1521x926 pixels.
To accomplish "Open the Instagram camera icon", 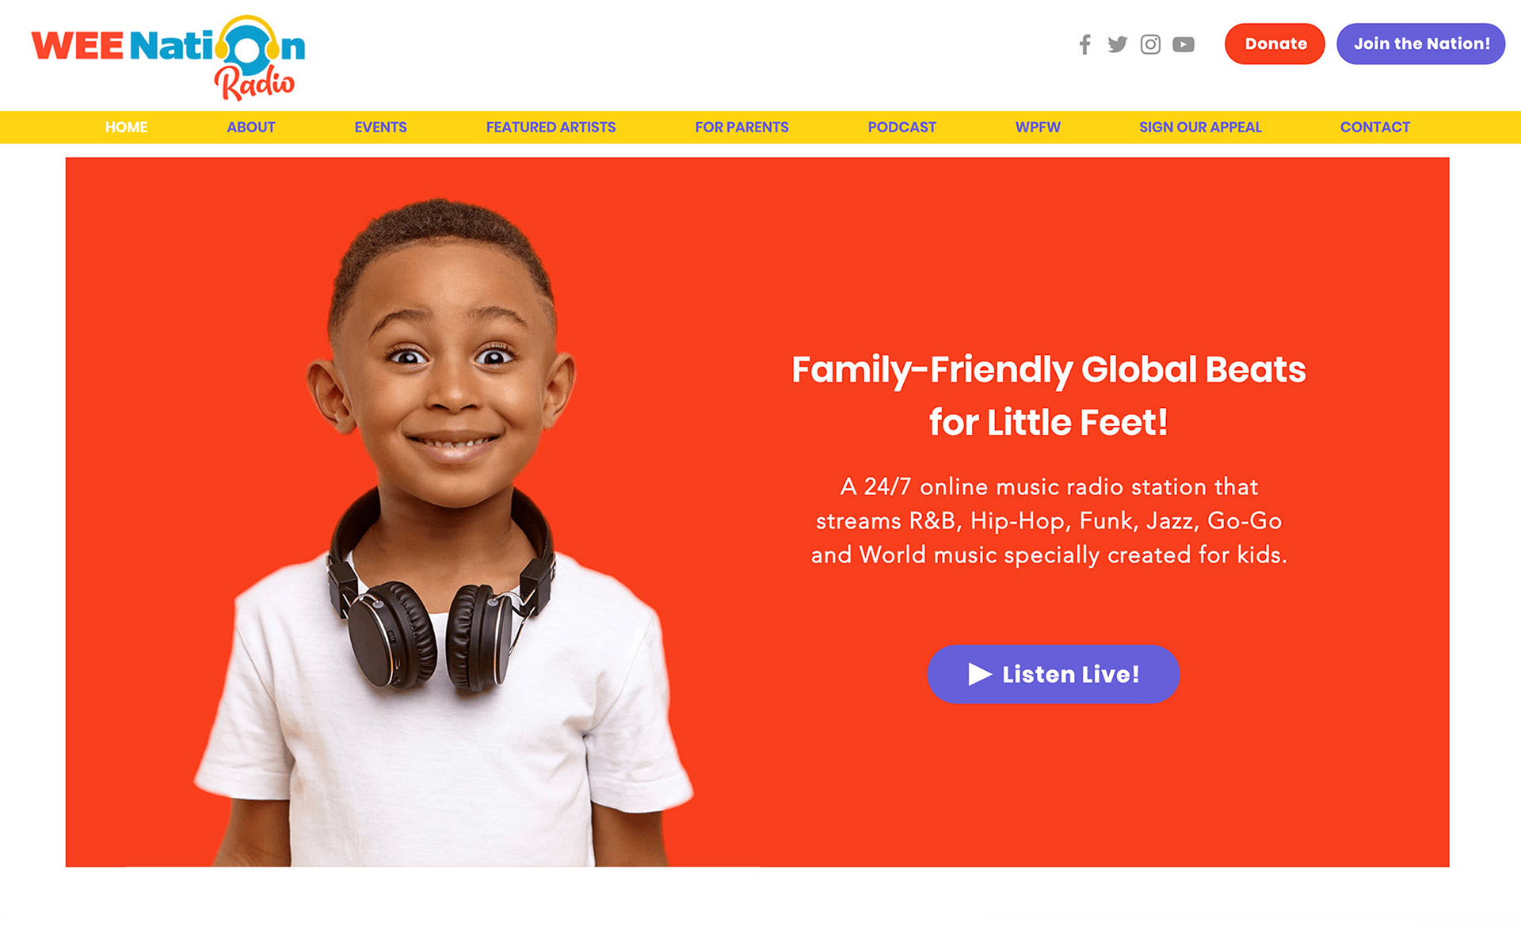I will click(x=1150, y=44).
